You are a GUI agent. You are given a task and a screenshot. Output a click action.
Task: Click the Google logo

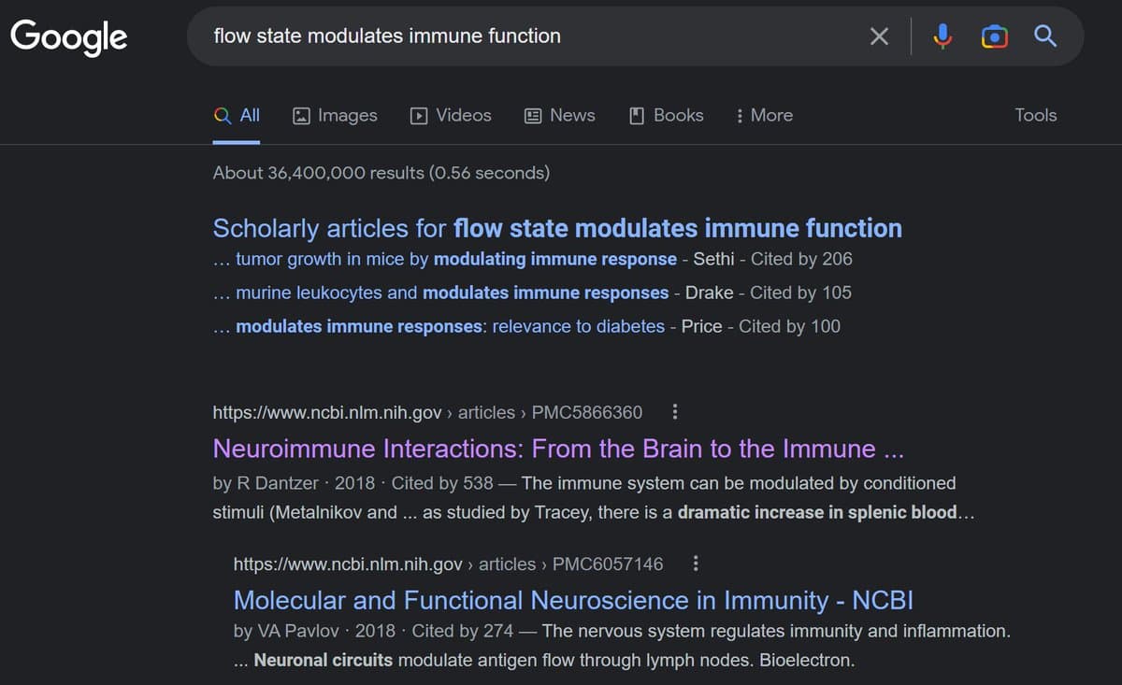(x=69, y=36)
